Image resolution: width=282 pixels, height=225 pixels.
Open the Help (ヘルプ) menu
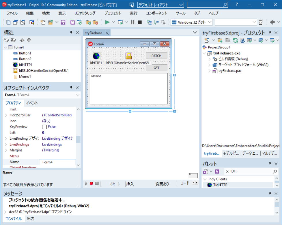(x=213, y=13)
